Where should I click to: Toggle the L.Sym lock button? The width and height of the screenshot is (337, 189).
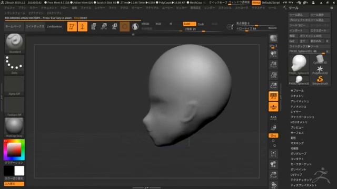(x=273, y=128)
